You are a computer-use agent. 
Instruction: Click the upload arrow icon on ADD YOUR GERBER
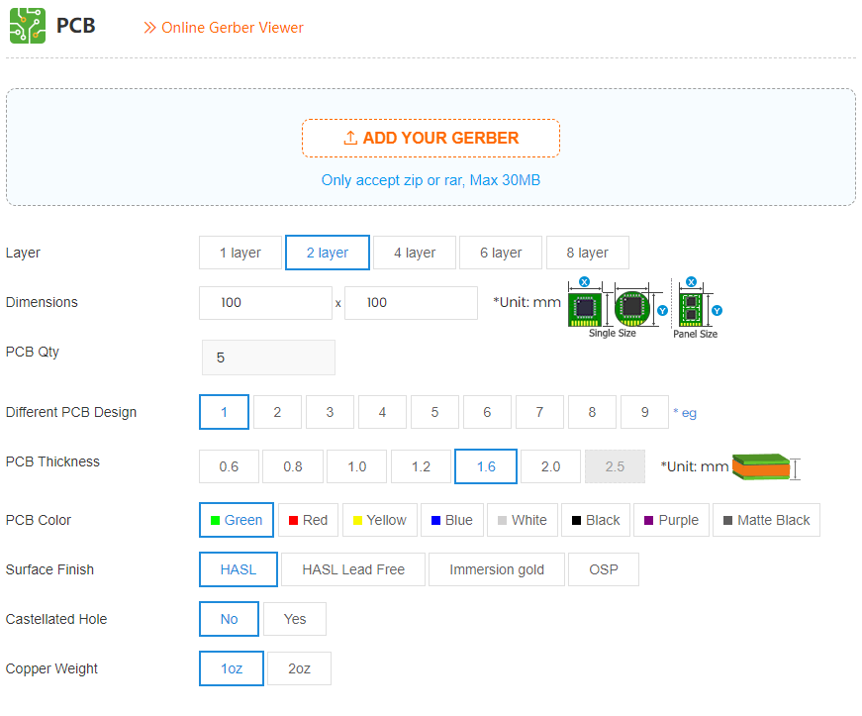pos(349,138)
